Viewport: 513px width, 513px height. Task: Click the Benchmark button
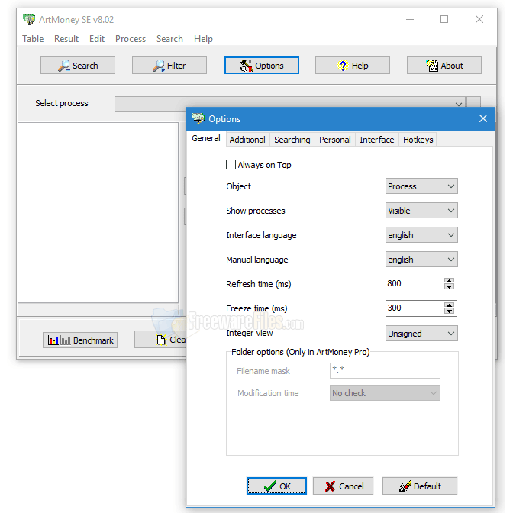tap(80, 340)
